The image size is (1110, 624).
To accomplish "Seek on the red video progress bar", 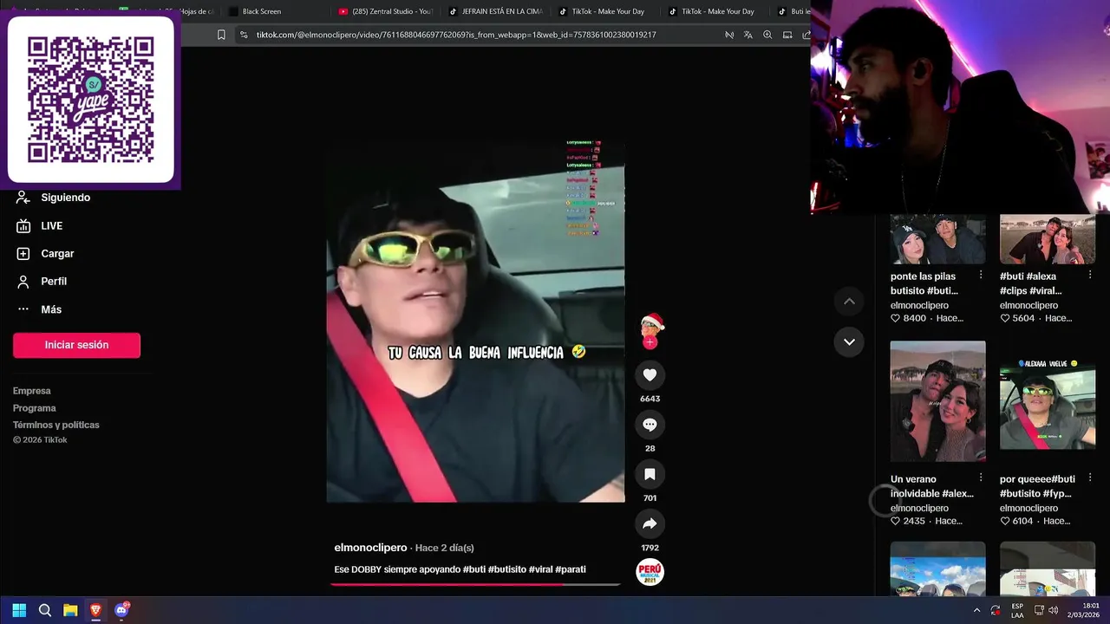I will [475, 584].
